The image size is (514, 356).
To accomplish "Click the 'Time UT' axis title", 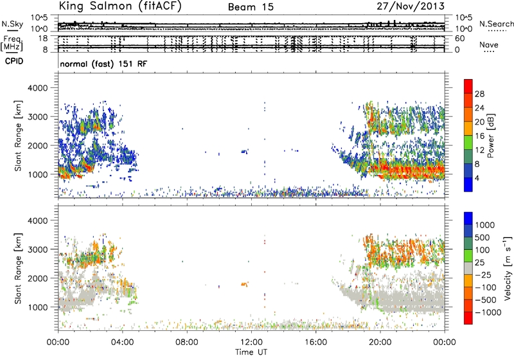I will pyautogui.click(x=251, y=352).
